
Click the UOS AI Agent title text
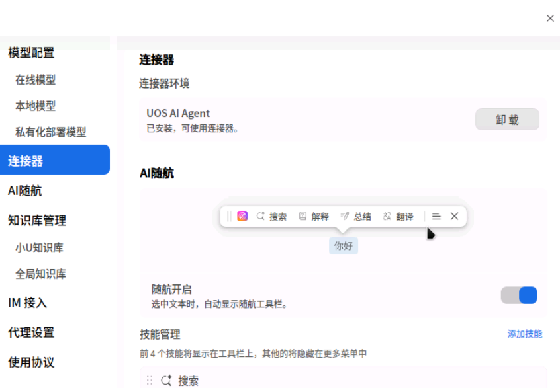point(178,113)
